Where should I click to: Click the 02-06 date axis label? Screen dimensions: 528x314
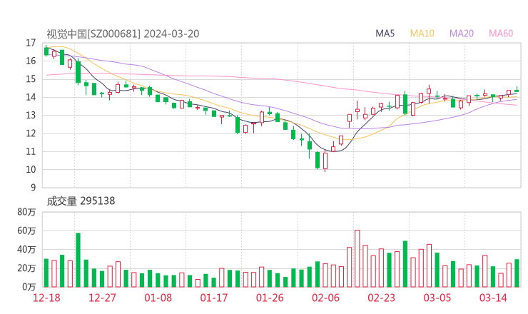tap(325, 298)
